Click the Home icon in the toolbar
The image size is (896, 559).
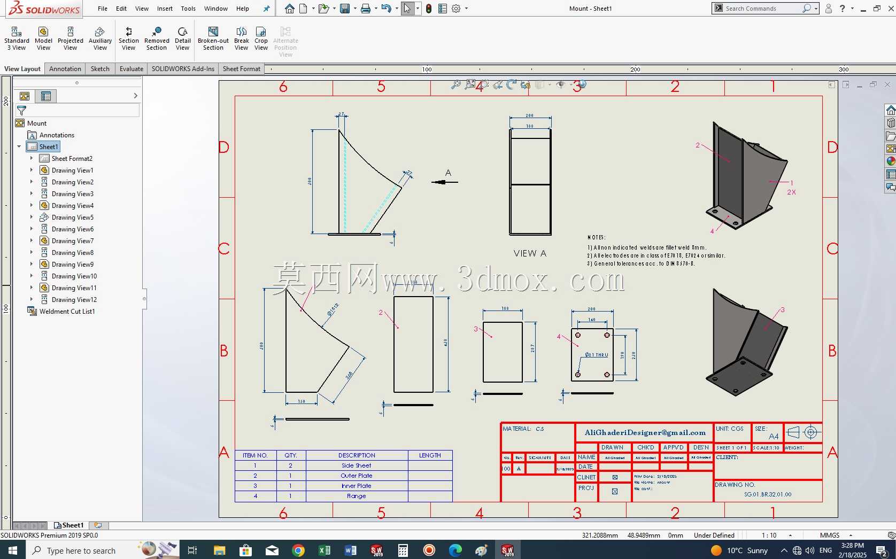click(x=289, y=9)
